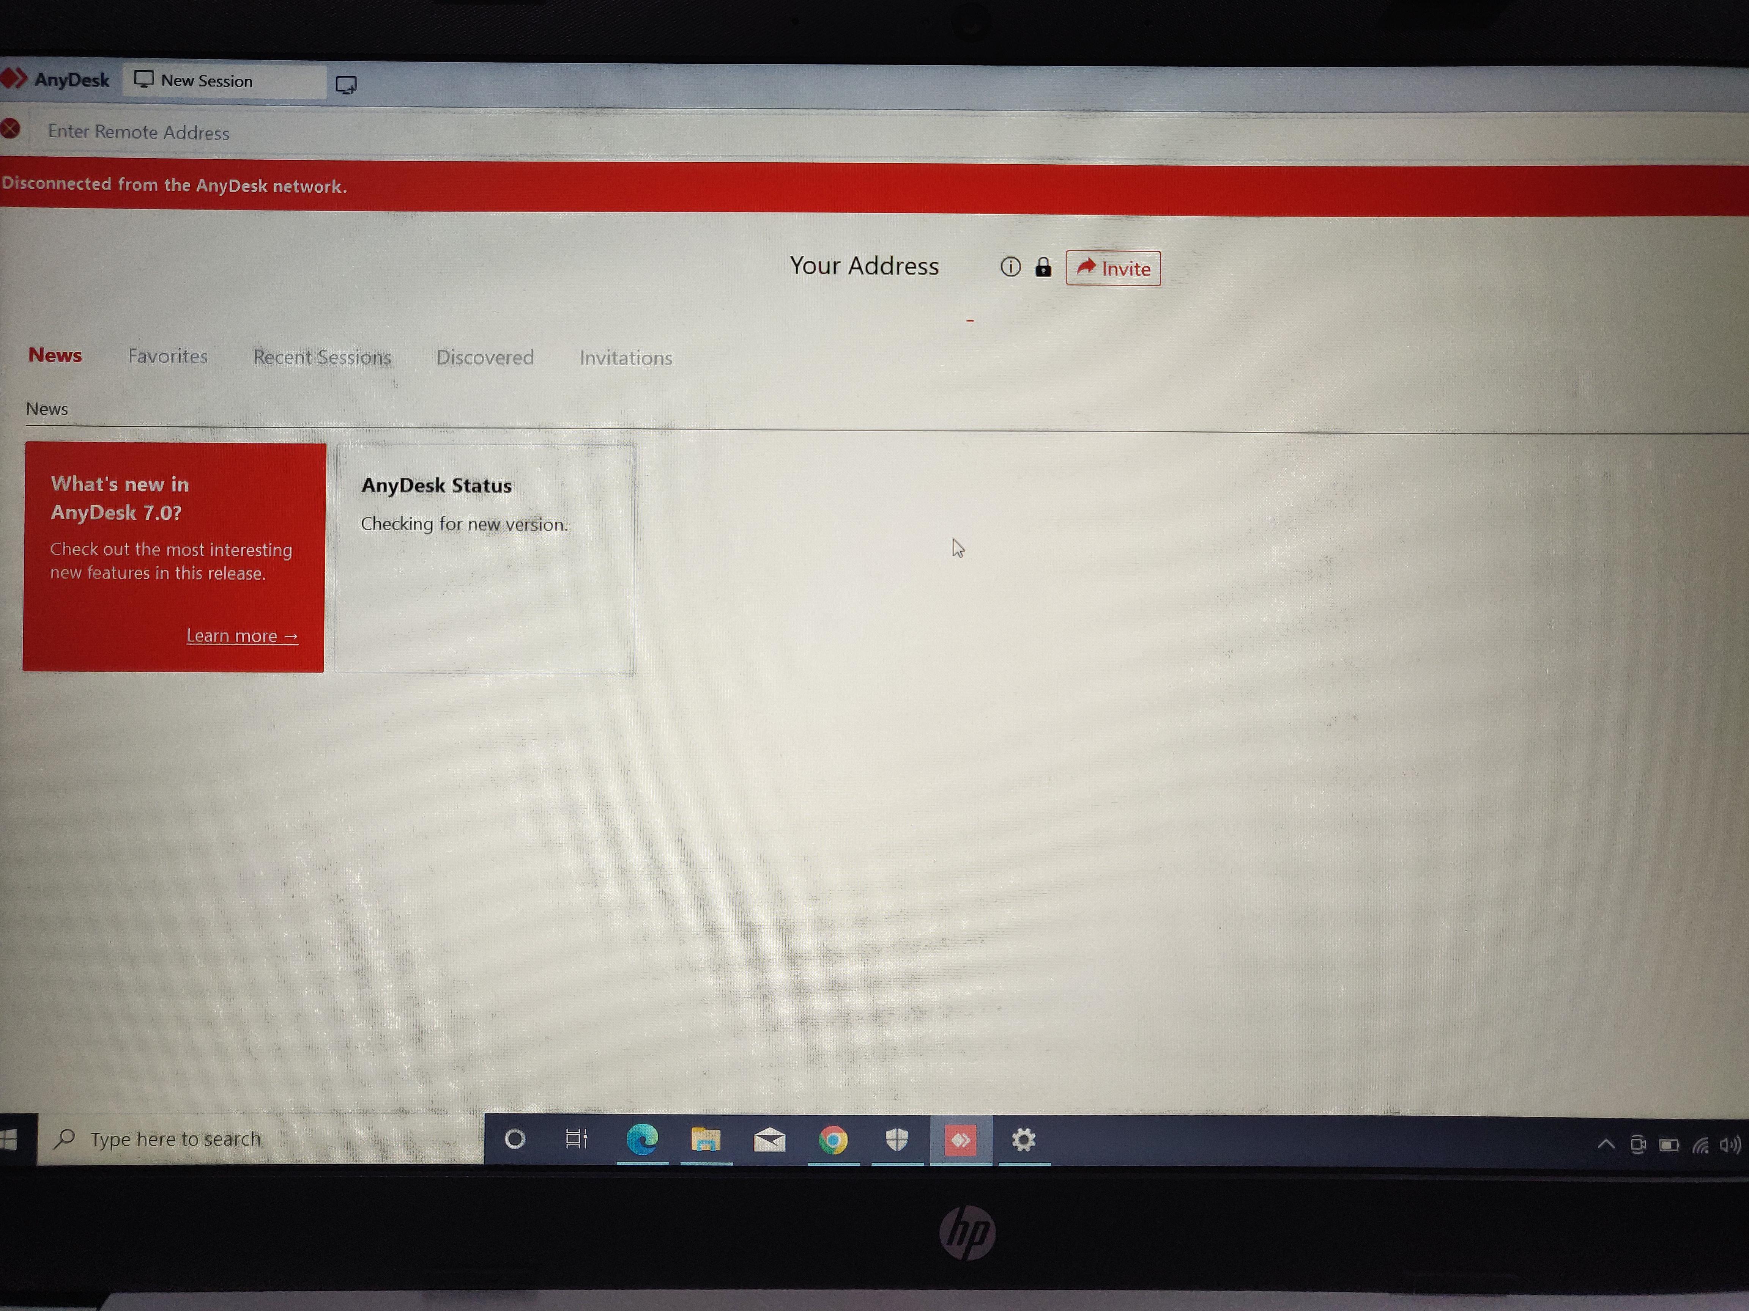Click the red disconnected status icon
The image size is (1749, 1311).
tap(11, 129)
